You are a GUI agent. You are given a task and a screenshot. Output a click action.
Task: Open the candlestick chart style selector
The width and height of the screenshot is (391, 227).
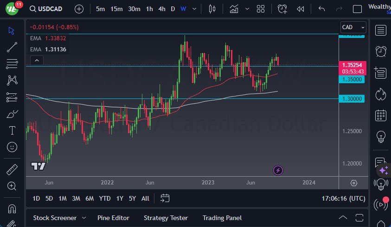click(x=212, y=9)
